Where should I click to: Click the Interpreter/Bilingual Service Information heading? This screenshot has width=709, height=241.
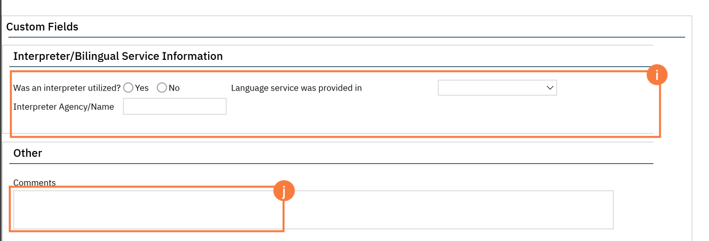[x=118, y=56]
